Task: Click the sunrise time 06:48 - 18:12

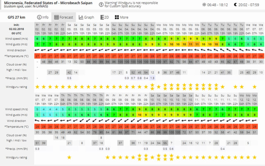Action: (x=217, y=5)
